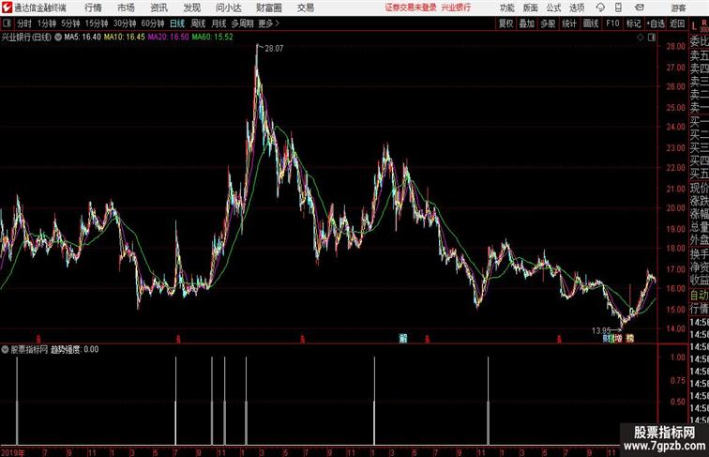This screenshot has height=457, width=709.
Task: Click the 兴业银行(日线) chart title
Action: (x=26, y=38)
